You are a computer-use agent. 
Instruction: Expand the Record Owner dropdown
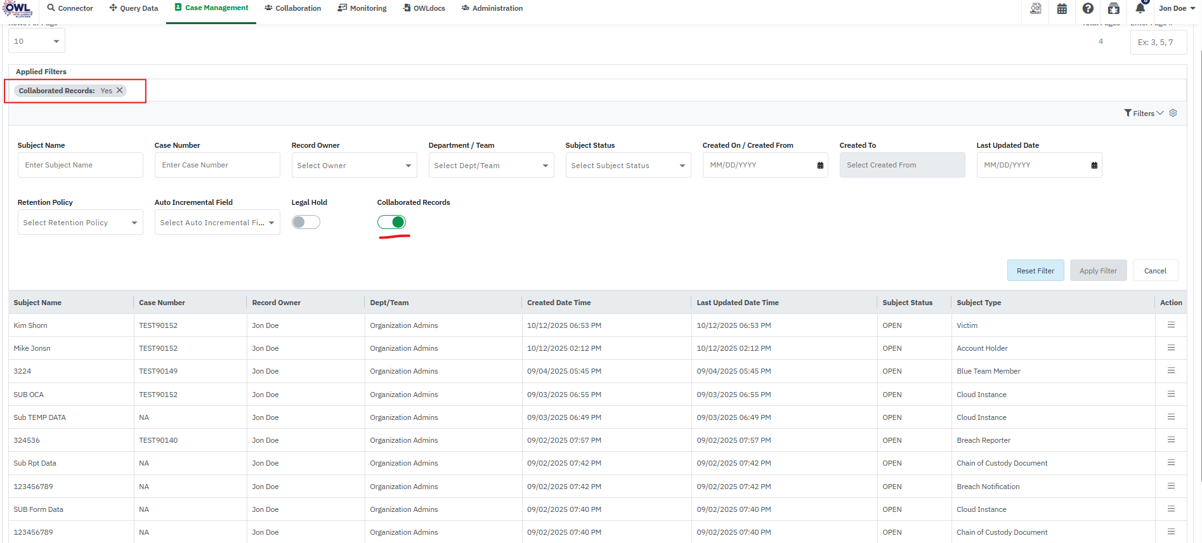[354, 165]
